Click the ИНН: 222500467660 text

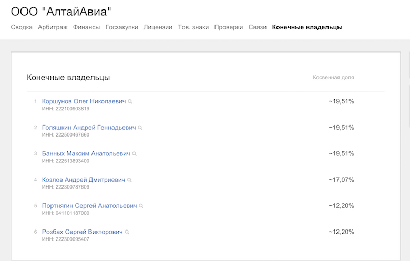click(66, 135)
